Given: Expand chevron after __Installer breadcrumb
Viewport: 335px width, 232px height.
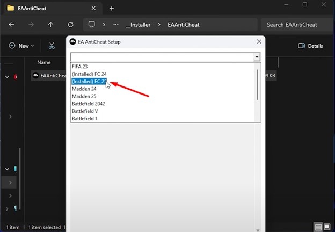Looking at the screenshot, I should click(159, 25).
